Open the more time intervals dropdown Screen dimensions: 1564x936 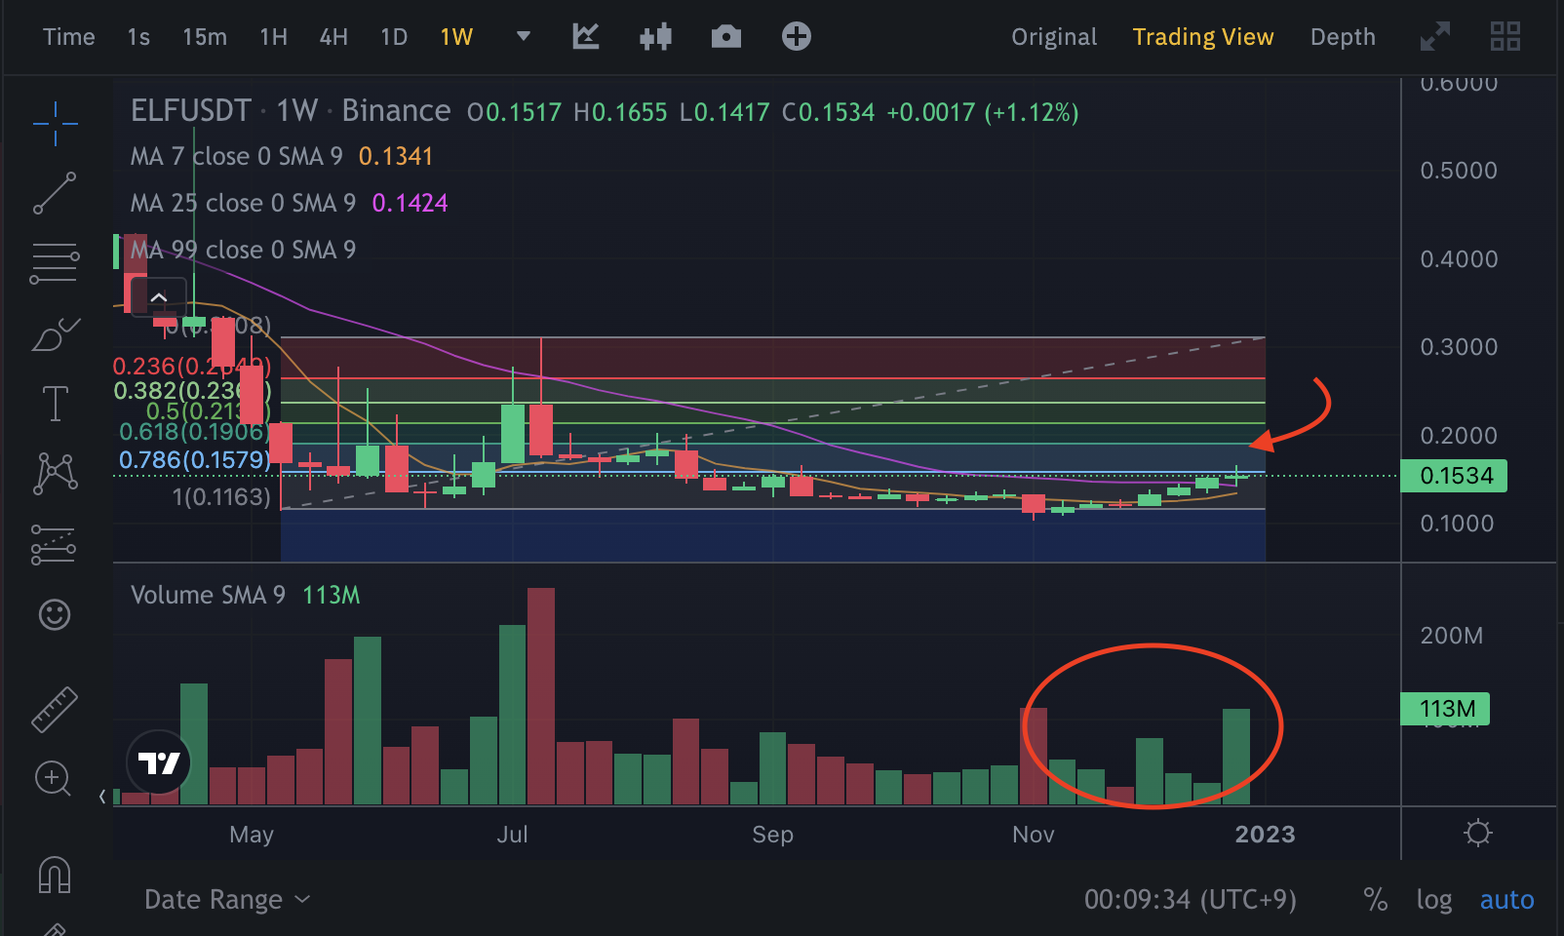click(x=524, y=37)
